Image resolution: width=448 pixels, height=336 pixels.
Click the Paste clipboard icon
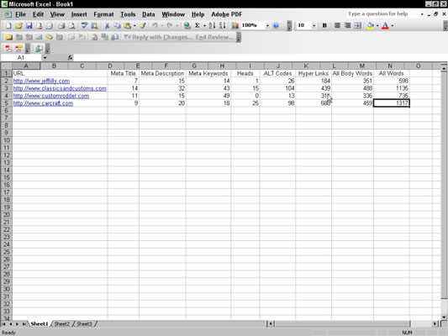(128, 26)
